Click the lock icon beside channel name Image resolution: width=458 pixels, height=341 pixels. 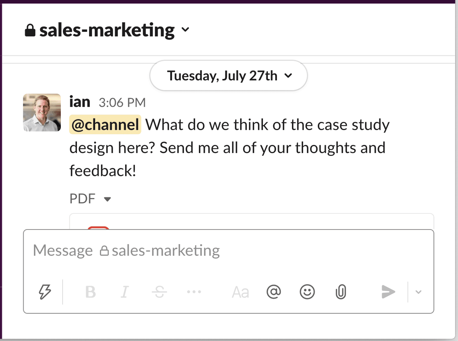30,30
